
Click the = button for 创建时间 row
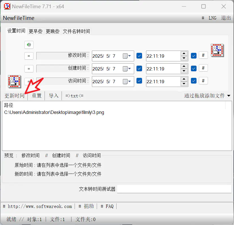pos(29,69)
